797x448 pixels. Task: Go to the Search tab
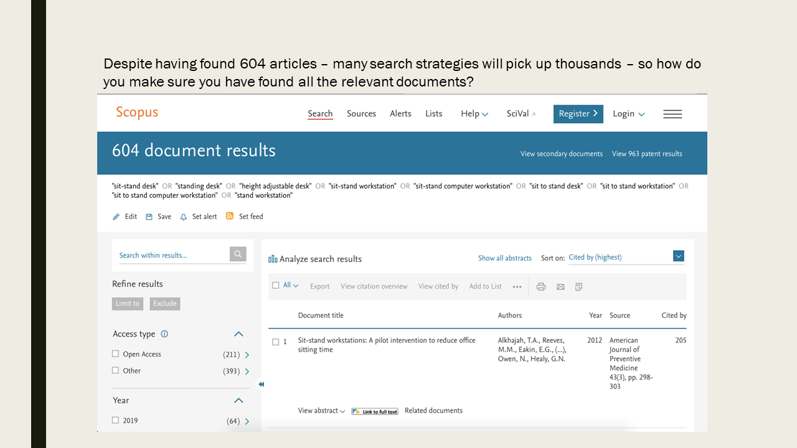(320, 114)
